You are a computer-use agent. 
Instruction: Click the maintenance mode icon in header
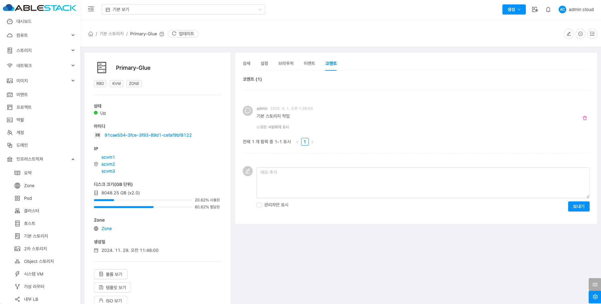[580, 34]
